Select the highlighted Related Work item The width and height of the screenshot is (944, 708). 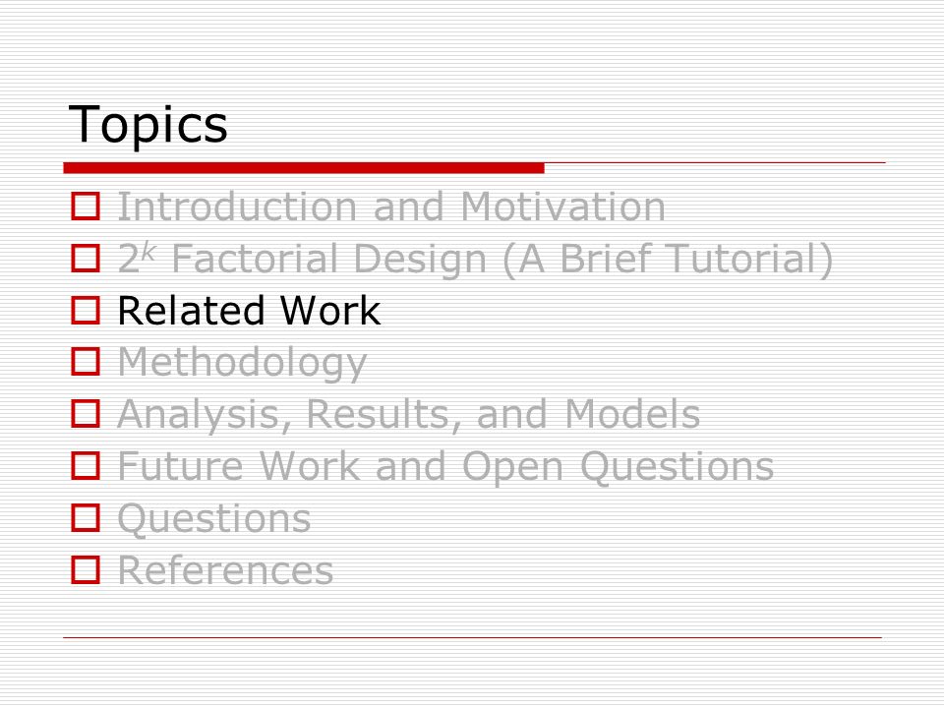[249, 311]
